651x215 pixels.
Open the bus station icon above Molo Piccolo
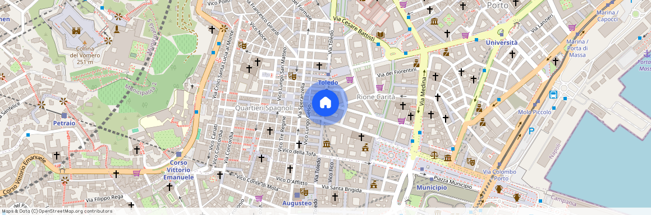(x=553, y=95)
